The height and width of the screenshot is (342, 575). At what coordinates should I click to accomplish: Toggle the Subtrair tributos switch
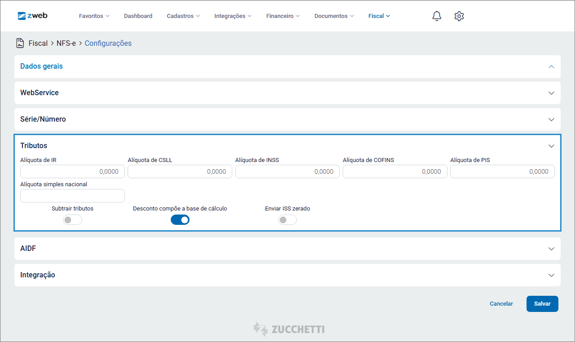tap(73, 220)
